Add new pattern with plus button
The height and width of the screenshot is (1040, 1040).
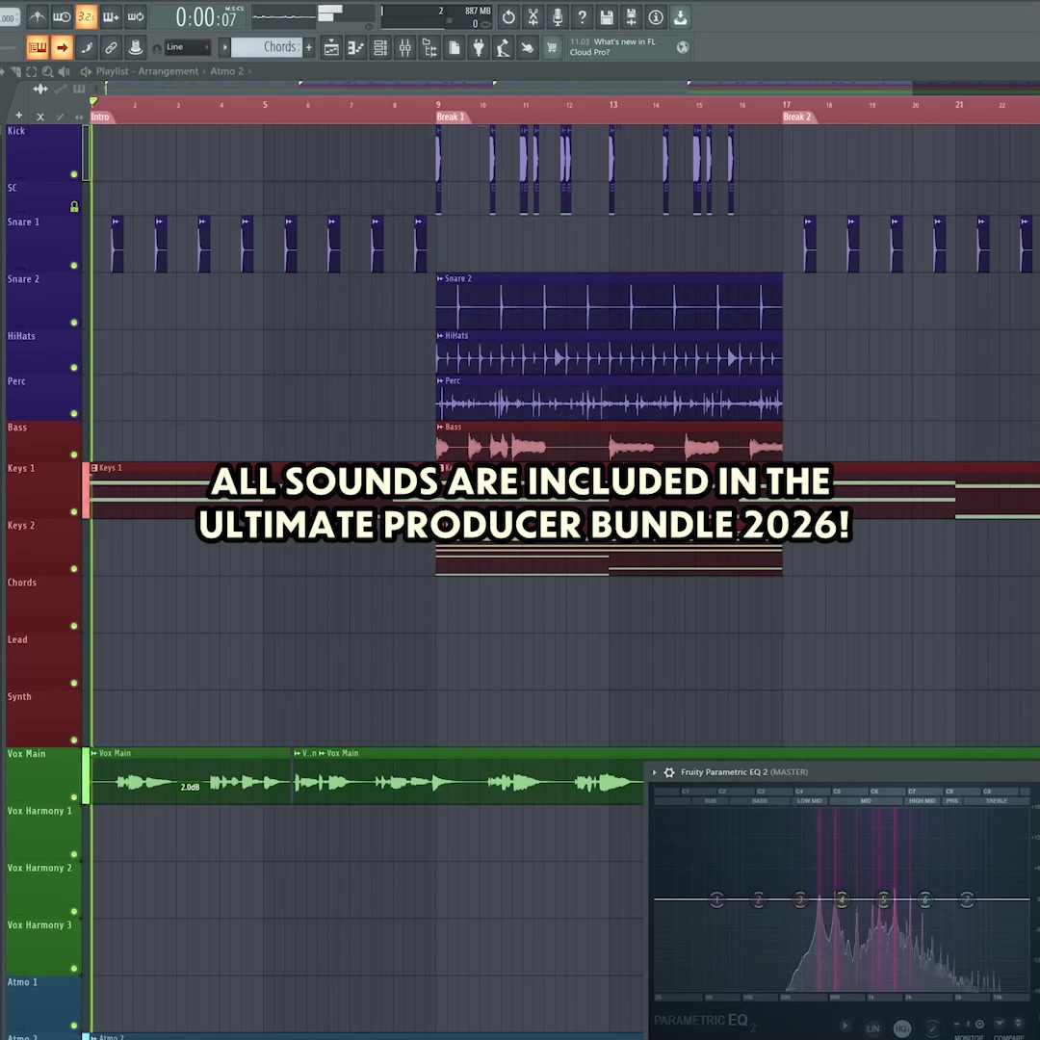tap(308, 47)
